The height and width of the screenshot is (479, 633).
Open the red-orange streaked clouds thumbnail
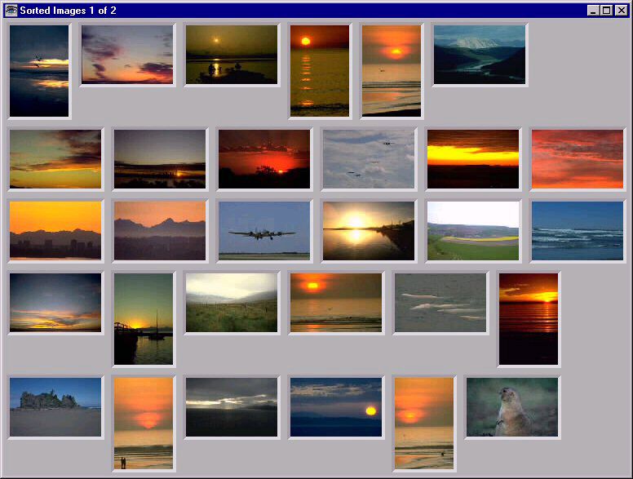(x=578, y=159)
